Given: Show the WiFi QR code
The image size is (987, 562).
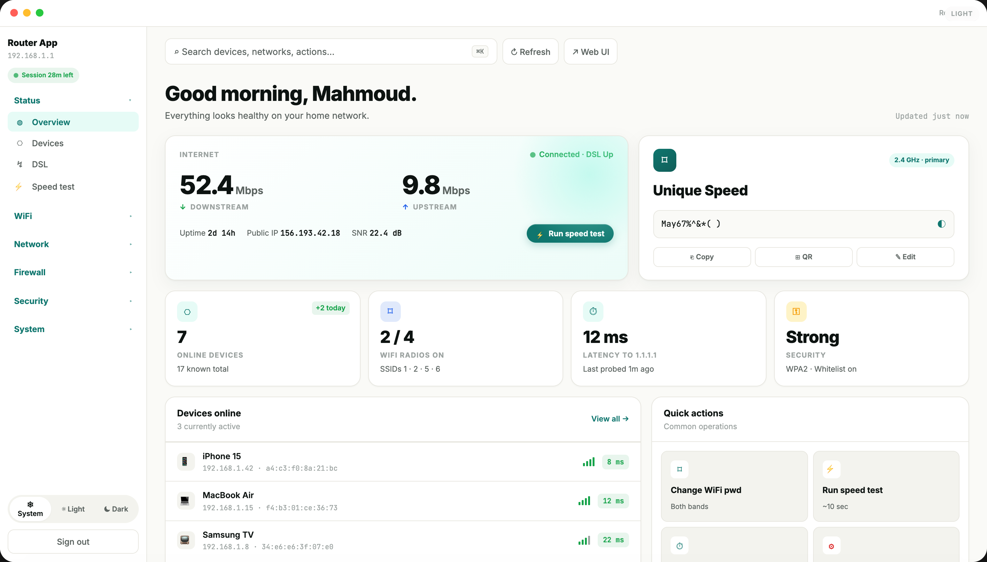Looking at the screenshot, I should click(x=804, y=257).
